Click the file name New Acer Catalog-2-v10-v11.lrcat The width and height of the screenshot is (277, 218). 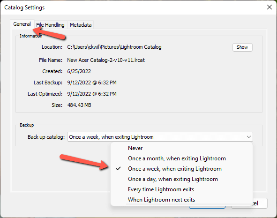point(106,60)
